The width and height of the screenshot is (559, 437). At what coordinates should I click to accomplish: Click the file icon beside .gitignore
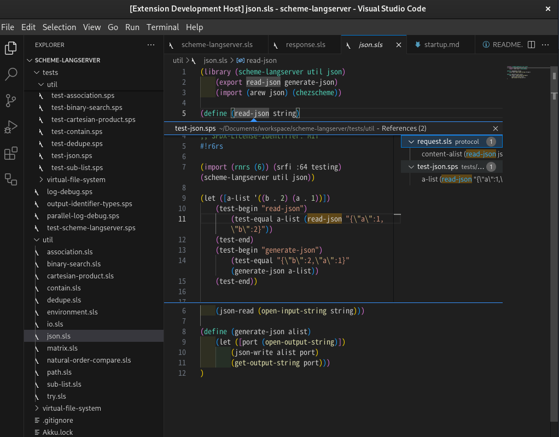click(37, 420)
